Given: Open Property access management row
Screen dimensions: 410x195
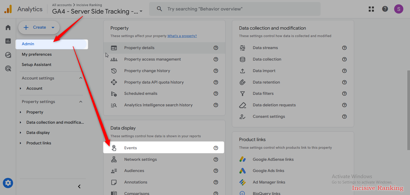Looking at the screenshot, I should 164,59.
